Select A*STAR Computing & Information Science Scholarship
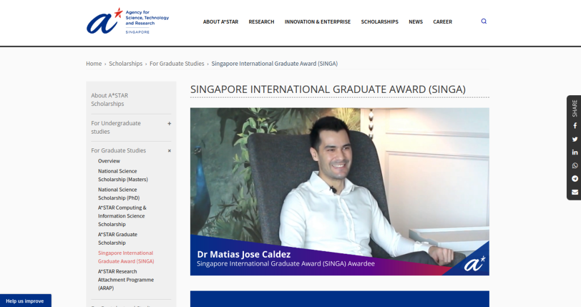 point(123,216)
